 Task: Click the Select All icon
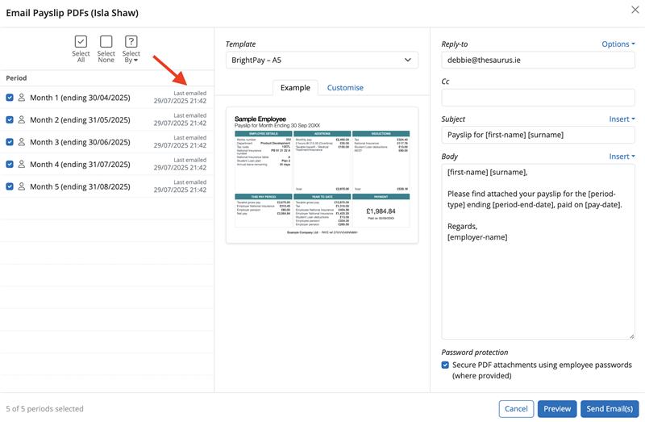(x=81, y=42)
